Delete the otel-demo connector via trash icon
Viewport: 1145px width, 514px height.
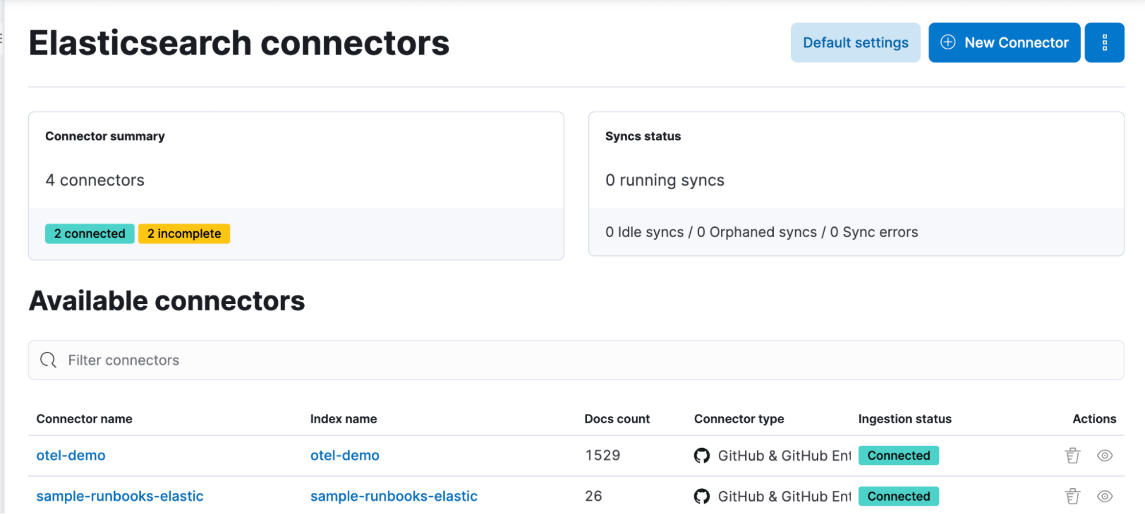tap(1072, 456)
